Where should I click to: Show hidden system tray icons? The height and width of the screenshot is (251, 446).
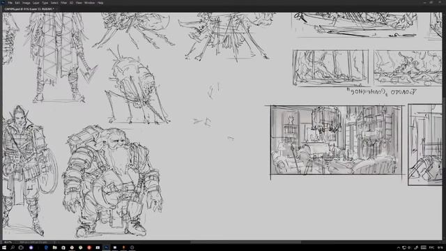399,248
